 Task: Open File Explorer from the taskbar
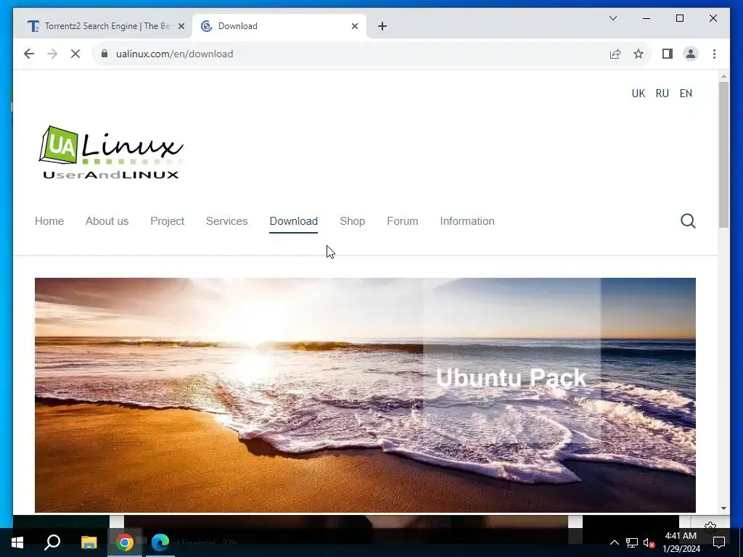click(x=89, y=542)
